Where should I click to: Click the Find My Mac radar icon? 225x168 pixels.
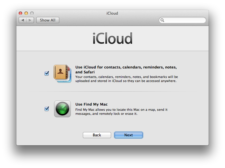tap(62, 109)
